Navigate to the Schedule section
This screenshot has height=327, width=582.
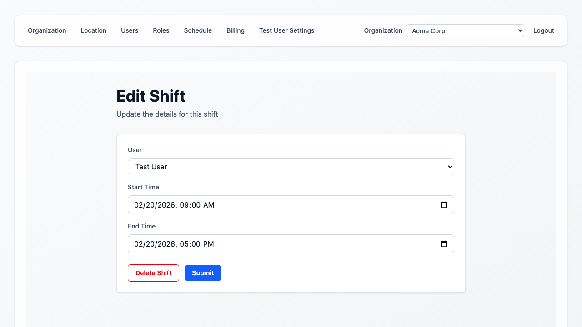[x=198, y=30]
